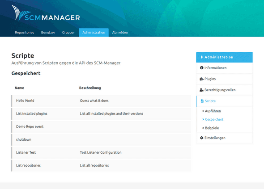264x189 pixels.
Task: Click the Einstellungen gear icon
Action: coord(201,138)
